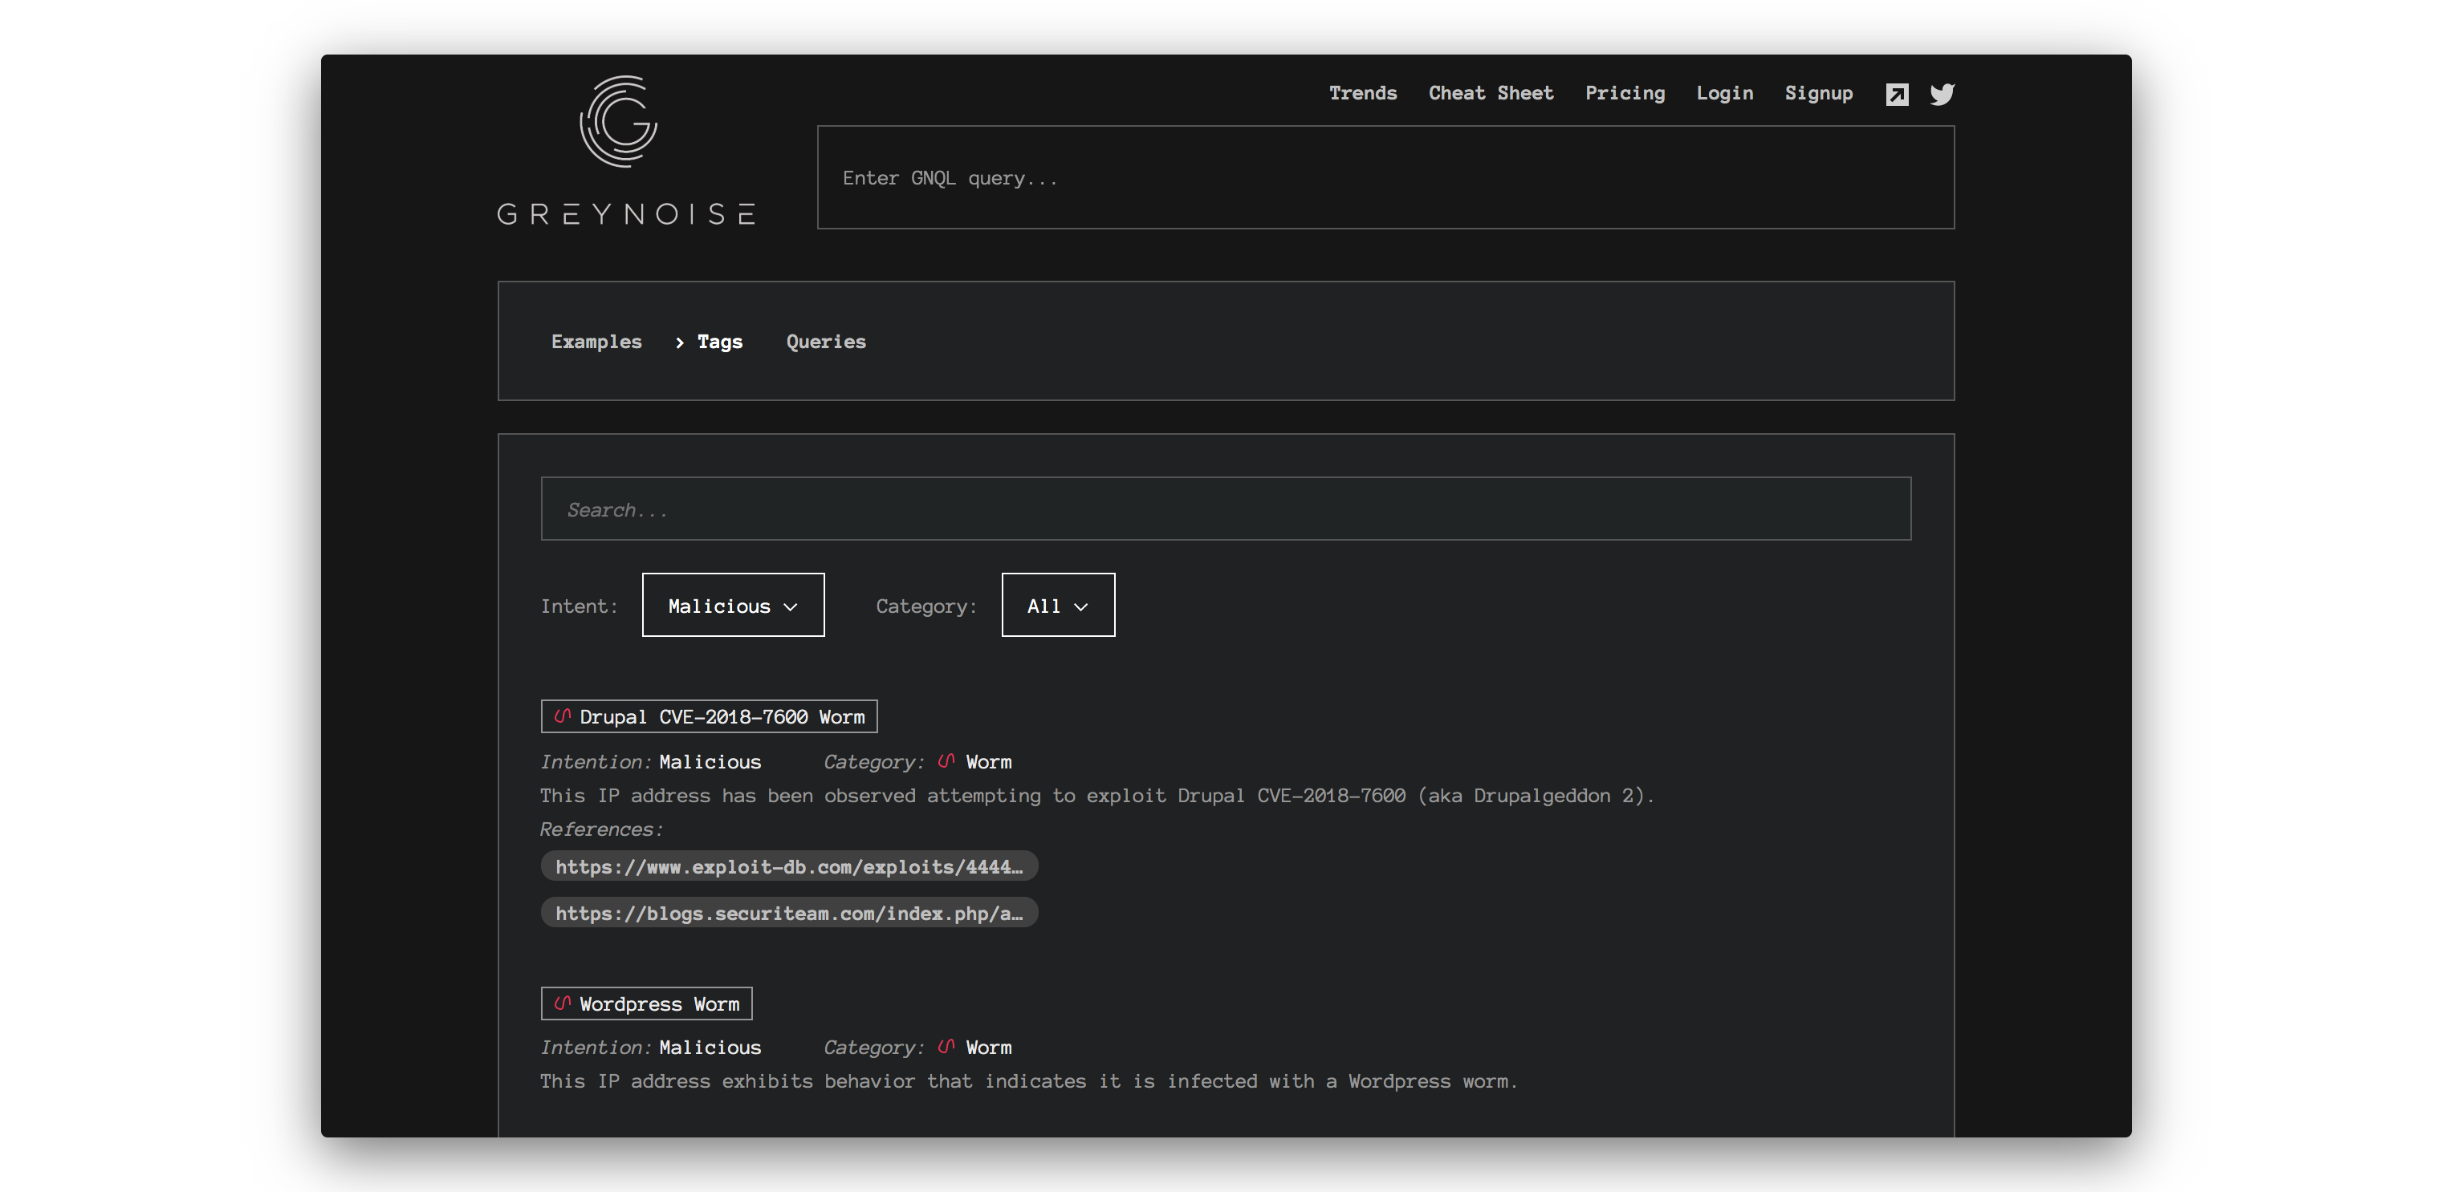Viewport: 2453px width, 1192px height.
Task: Click the Signup link
Action: pyautogui.click(x=1819, y=93)
